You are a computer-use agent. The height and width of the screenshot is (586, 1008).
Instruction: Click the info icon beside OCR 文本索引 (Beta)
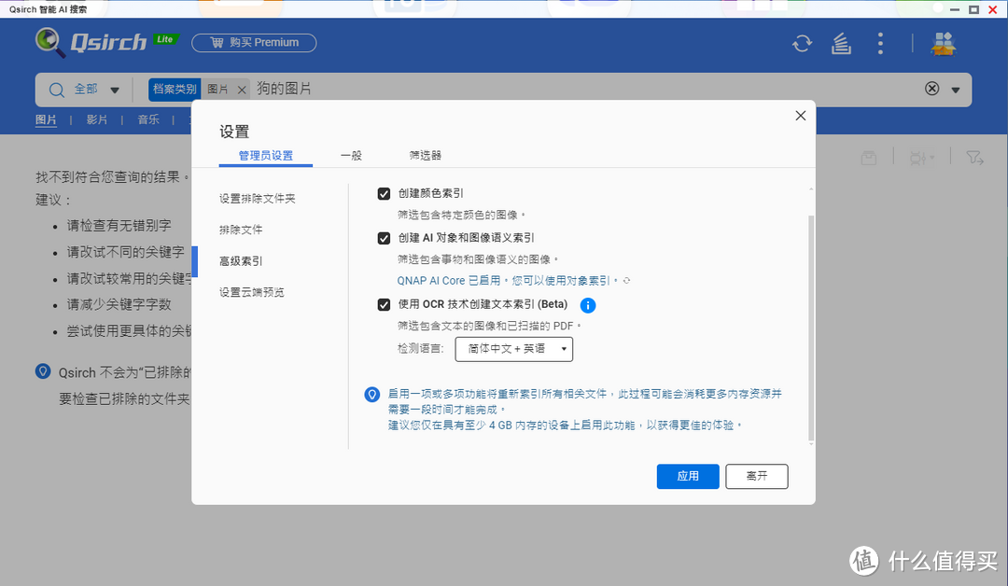(x=588, y=304)
